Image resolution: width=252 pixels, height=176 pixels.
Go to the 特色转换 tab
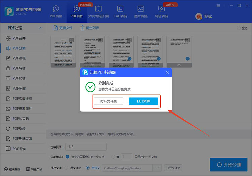pyautogui.click(x=161, y=12)
